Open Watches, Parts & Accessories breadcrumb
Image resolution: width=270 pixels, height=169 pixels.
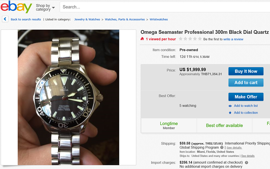click(x=125, y=19)
